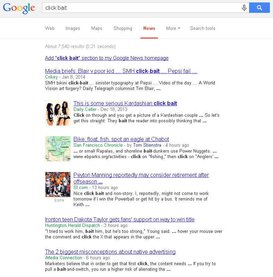Open the Maps tab
This screenshot has width=273, height=277.
coord(97,28)
